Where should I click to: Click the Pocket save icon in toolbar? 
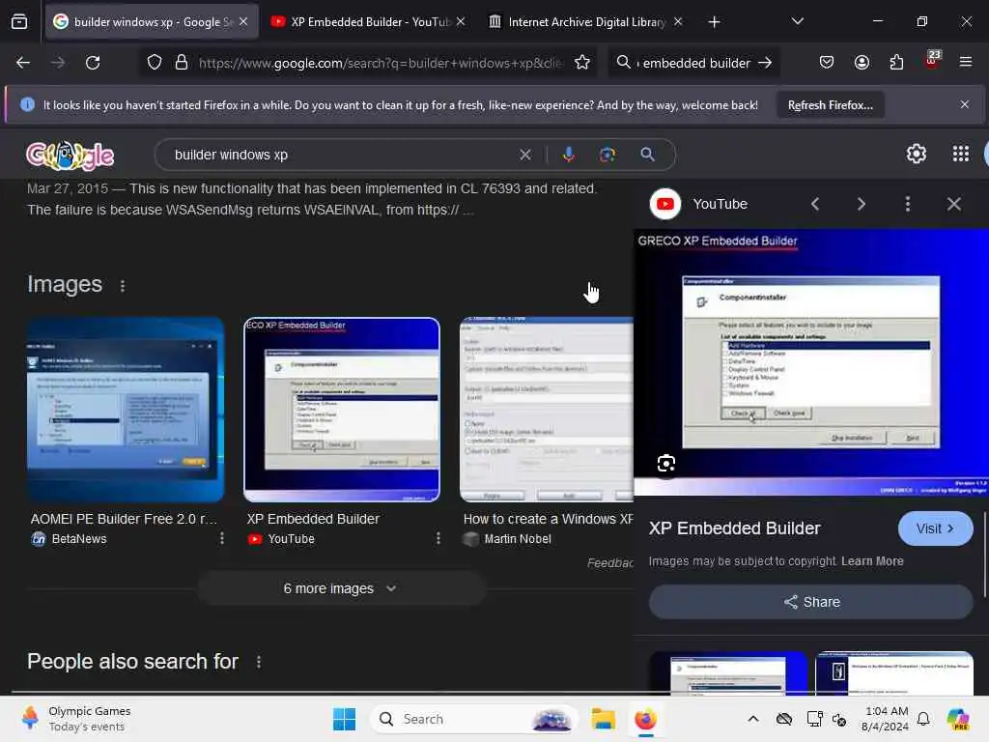pyautogui.click(x=827, y=63)
